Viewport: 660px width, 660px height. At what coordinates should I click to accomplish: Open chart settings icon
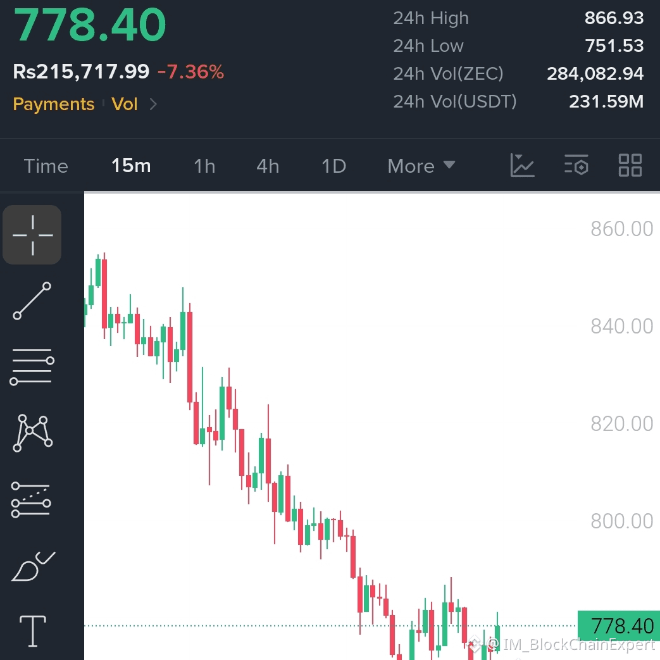point(576,165)
